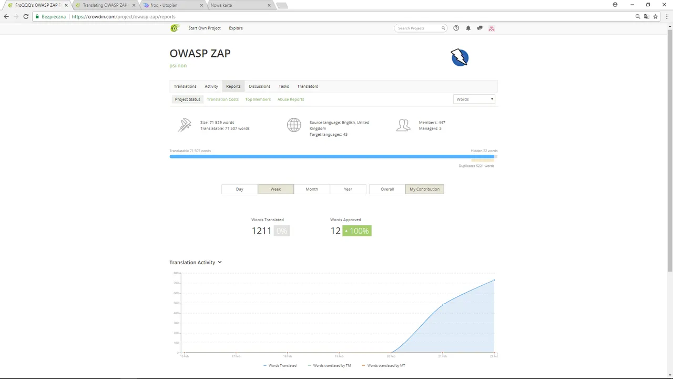Screen dimensions: 673x379
Task: Click the green 100% approved badge
Action: [x=357, y=231]
